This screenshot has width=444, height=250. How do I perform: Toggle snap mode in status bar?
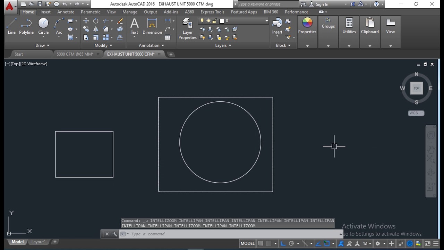click(269, 243)
